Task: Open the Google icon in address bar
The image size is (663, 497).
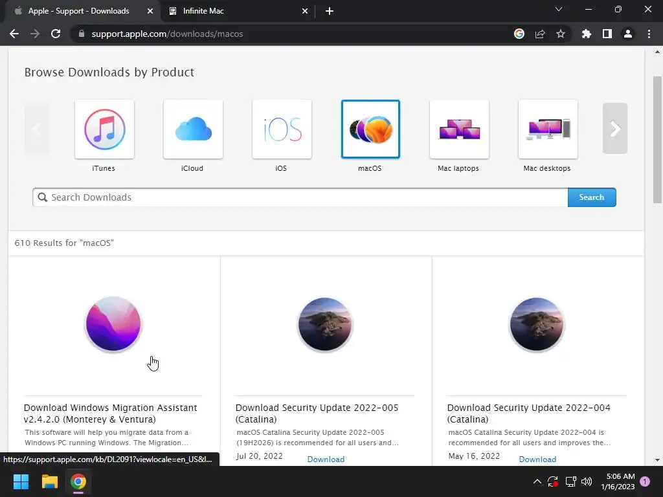Action: (519, 34)
